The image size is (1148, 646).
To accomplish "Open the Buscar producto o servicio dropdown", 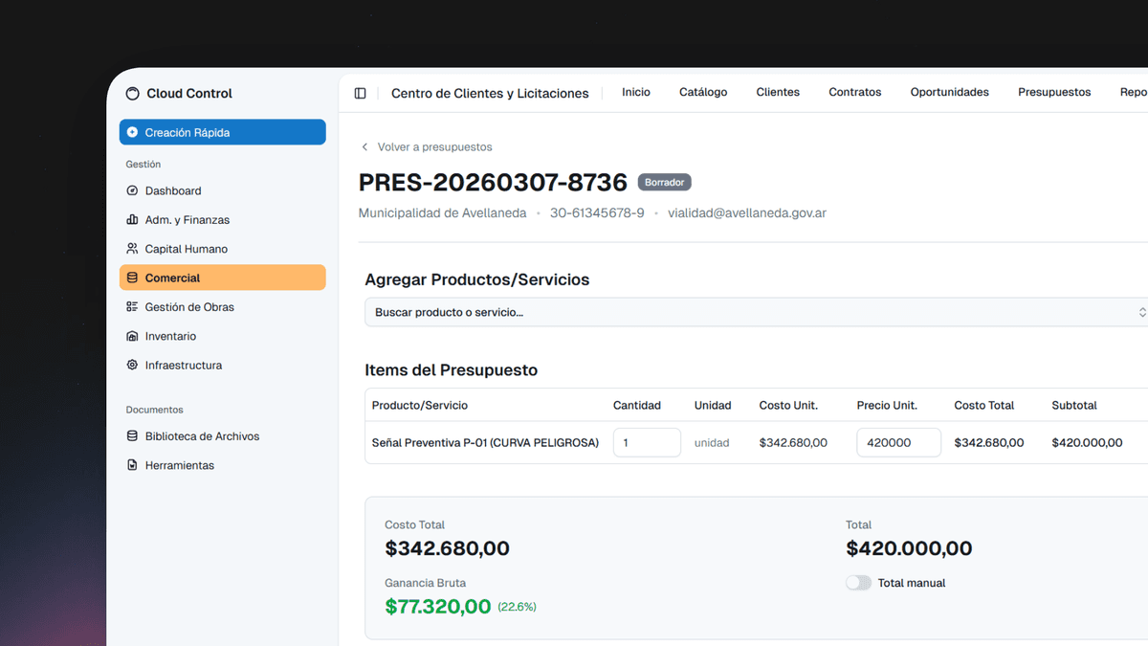I will coord(756,312).
